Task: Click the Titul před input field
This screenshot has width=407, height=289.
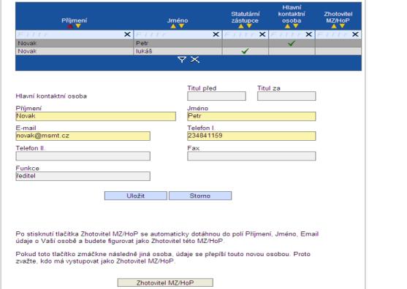Action: click(216, 96)
